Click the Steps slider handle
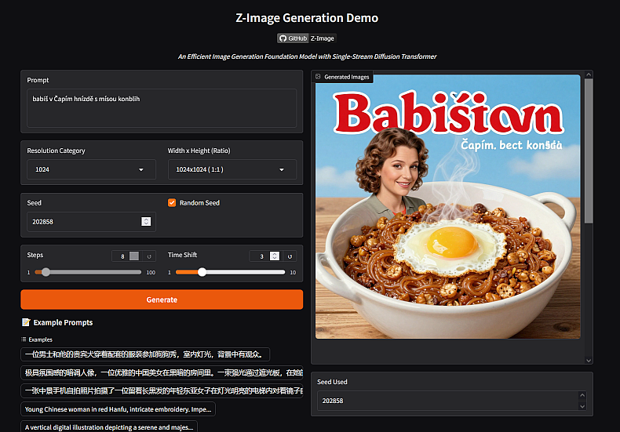 tap(46, 272)
